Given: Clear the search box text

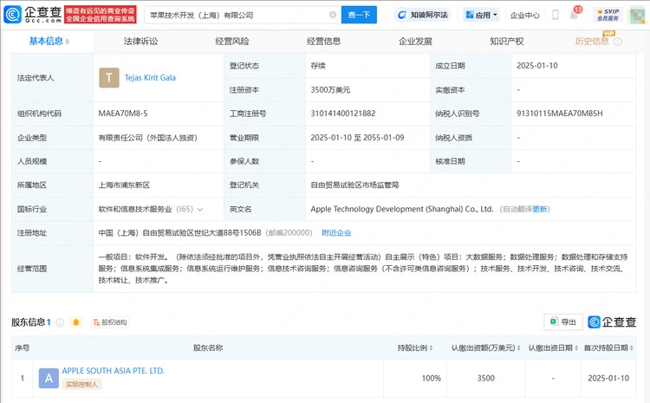Looking at the screenshot, I should [333, 15].
